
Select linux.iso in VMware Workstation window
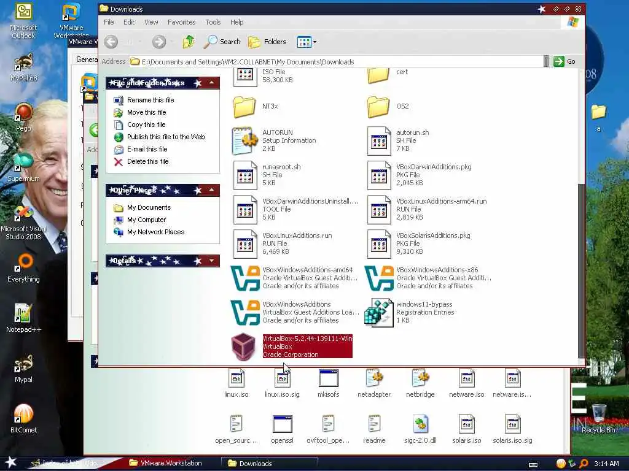click(236, 384)
